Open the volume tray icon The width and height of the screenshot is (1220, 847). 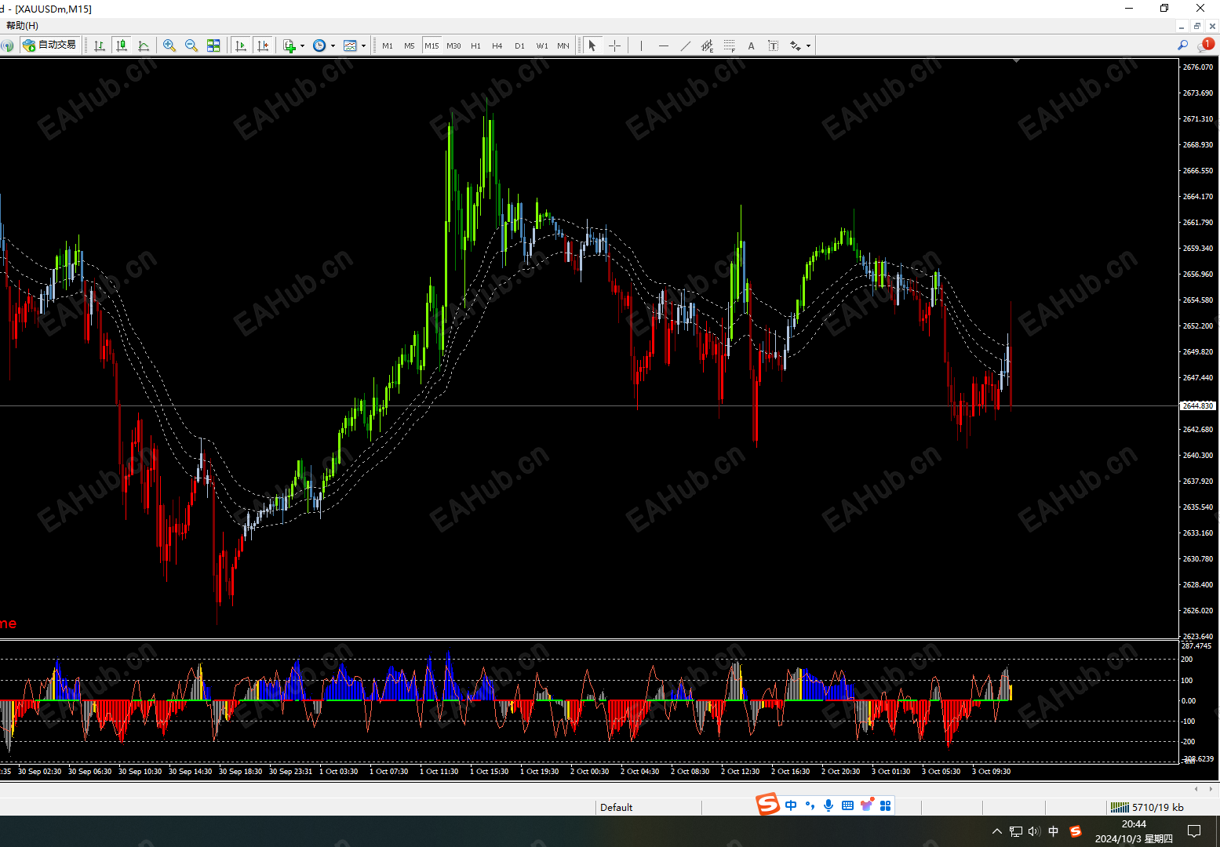click(x=1034, y=831)
